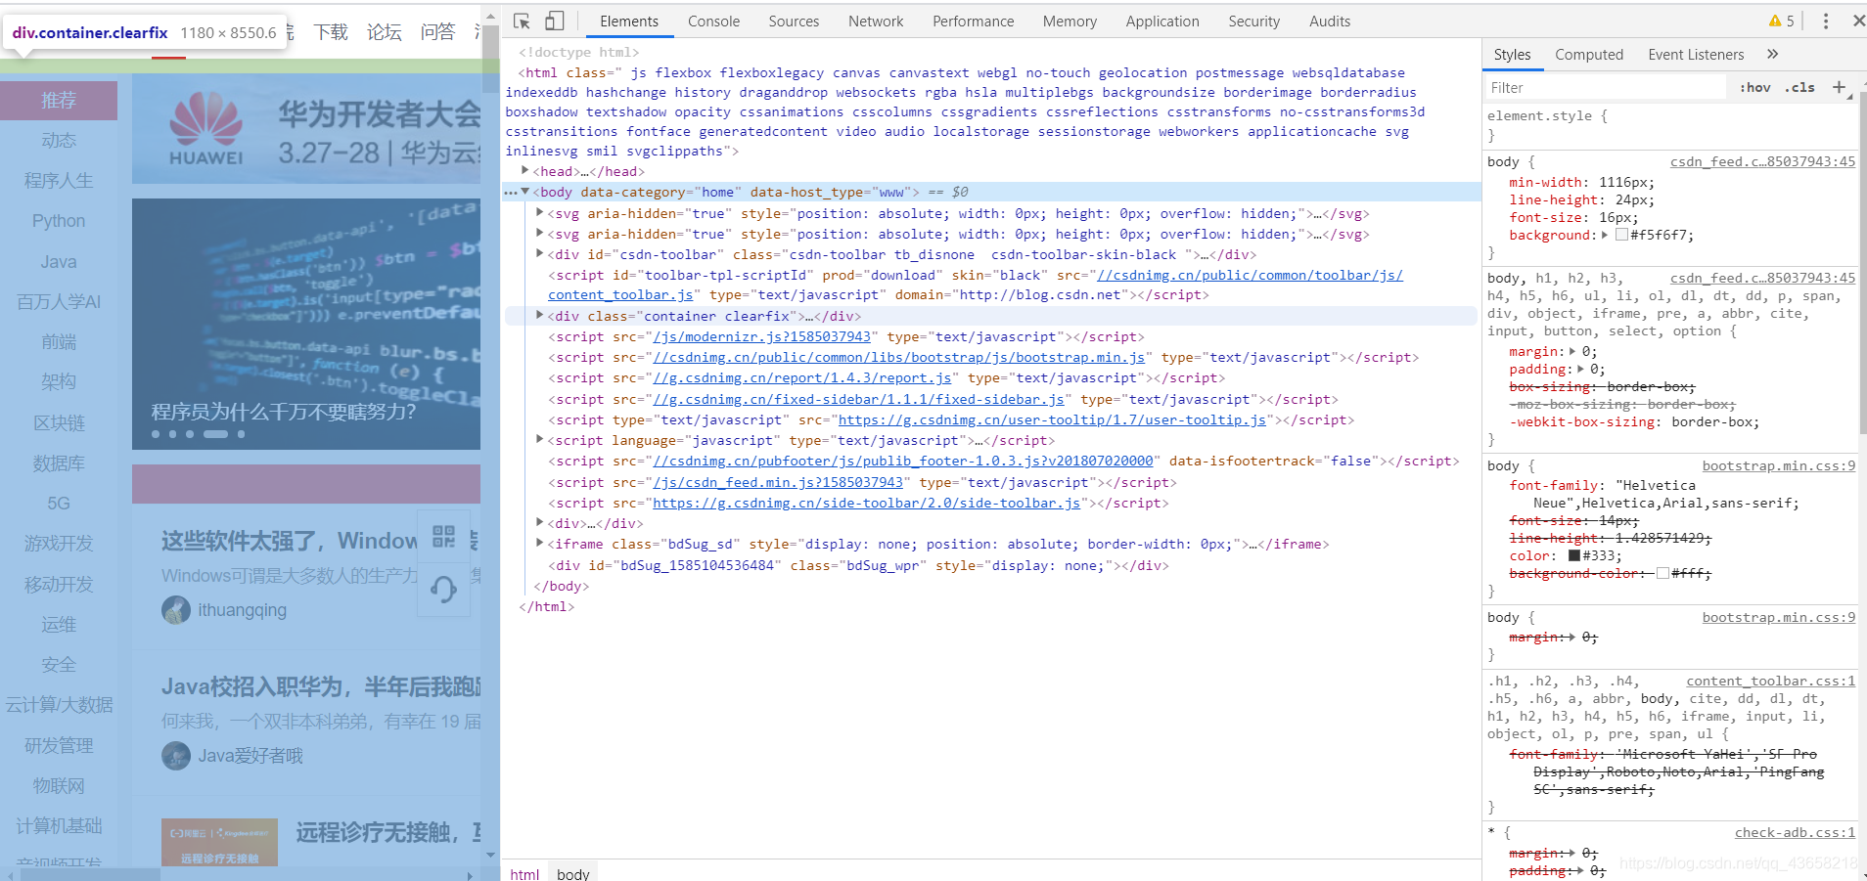The width and height of the screenshot is (1867, 881).
Task: Close the DevTools panel
Action: click(1857, 21)
